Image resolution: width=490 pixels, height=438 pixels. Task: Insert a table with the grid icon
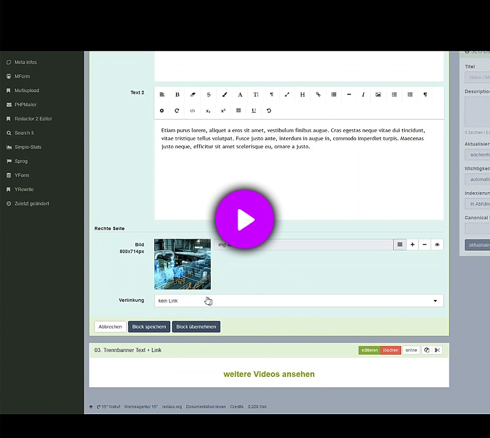[238, 111]
